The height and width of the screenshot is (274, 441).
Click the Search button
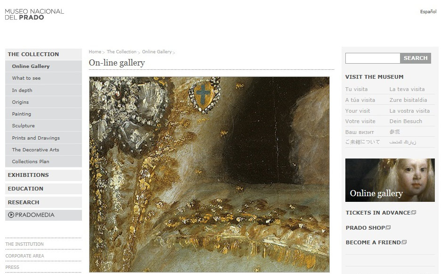coord(416,58)
